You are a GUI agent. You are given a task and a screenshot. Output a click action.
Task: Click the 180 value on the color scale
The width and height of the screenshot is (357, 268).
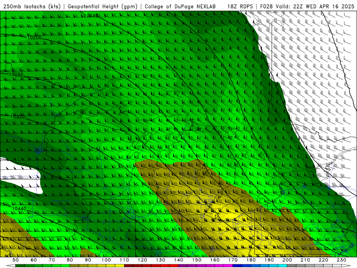[x=251, y=260]
